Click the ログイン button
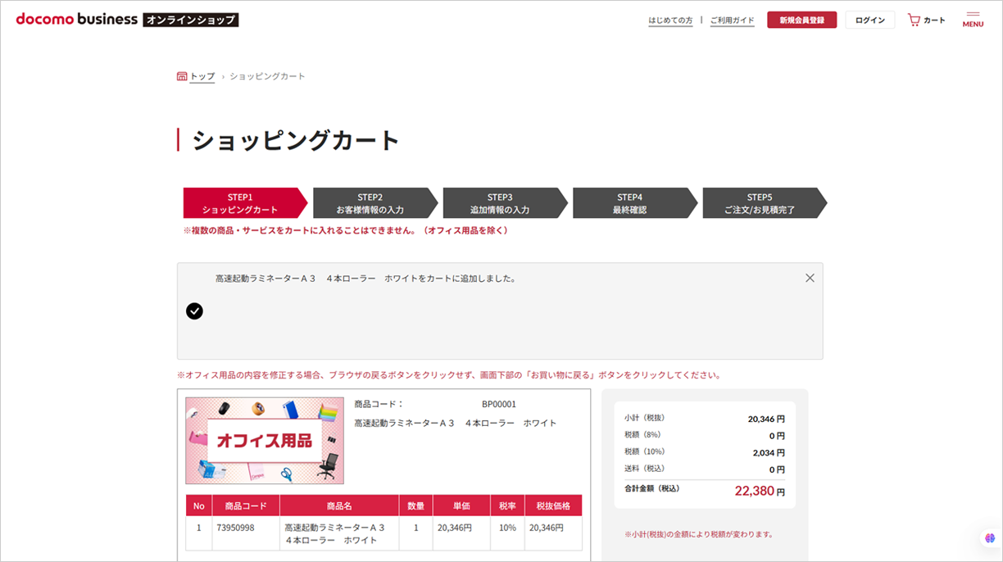The width and height of the screenshot is (1003, 562). [869, 20]
